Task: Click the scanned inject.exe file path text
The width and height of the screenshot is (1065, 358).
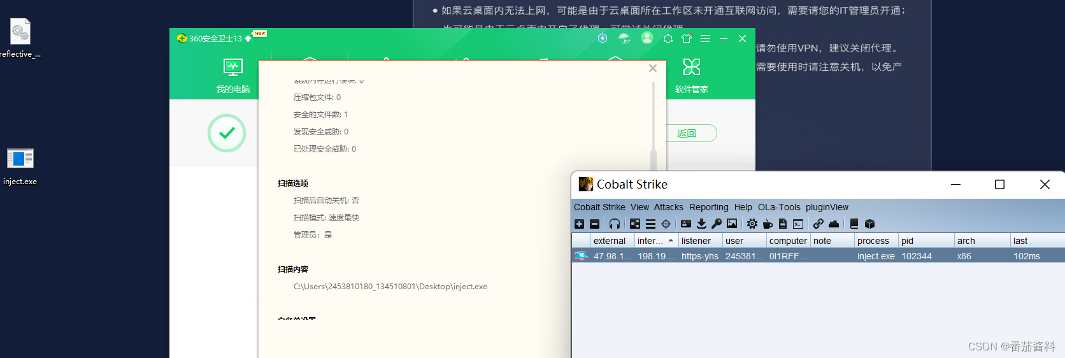Action: click(390, 287)
